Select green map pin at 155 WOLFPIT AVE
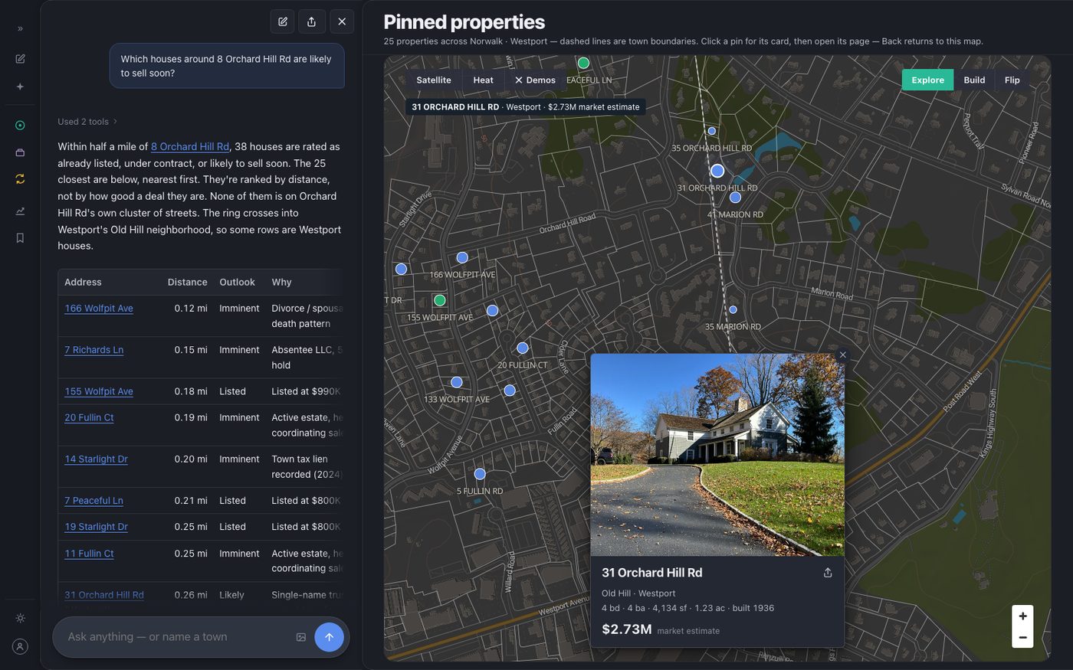This screenshot has height=670, width=1073. click(440, 300)
